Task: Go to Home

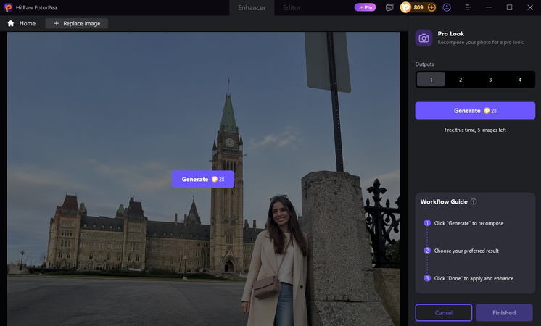Action: [x=21, y=23]
